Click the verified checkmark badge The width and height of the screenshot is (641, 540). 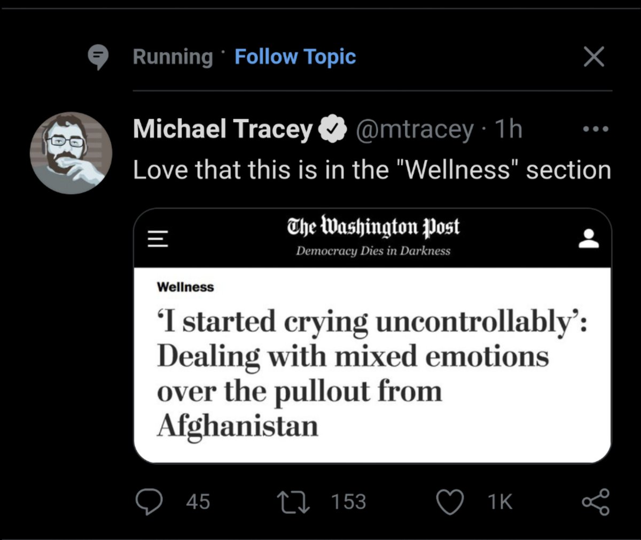coord(333,130)
